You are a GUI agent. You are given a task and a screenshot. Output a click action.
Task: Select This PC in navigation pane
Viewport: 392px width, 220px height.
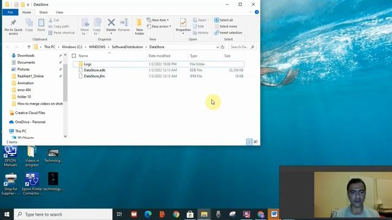point(20,131)
